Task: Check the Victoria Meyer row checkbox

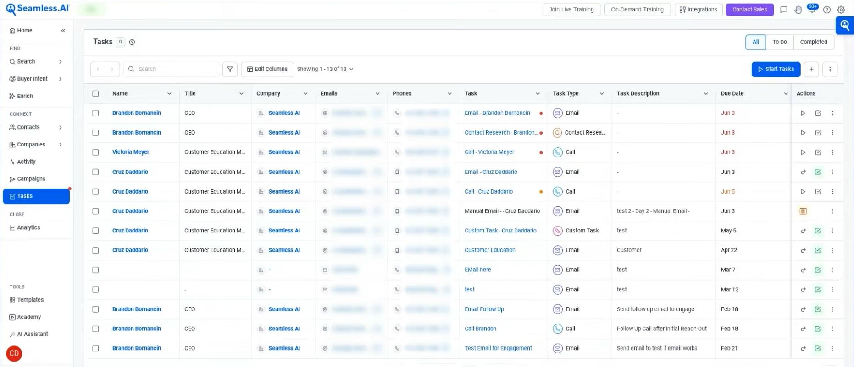Action: 95,152
